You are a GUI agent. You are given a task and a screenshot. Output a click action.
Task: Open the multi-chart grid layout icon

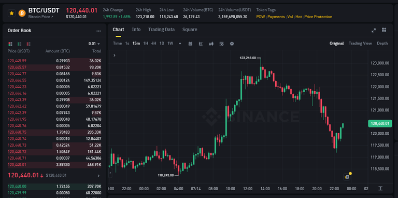pos(384,30)
